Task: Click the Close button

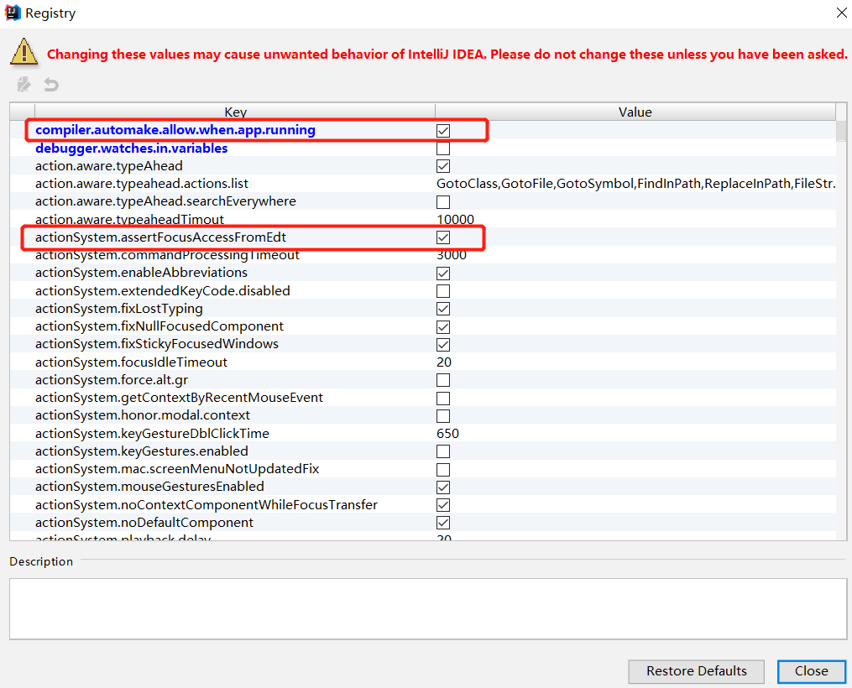Action: (x=811, y=671)
